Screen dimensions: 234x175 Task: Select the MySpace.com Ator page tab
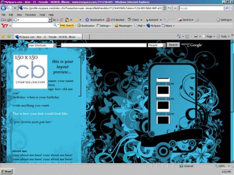tap(48, 37)
